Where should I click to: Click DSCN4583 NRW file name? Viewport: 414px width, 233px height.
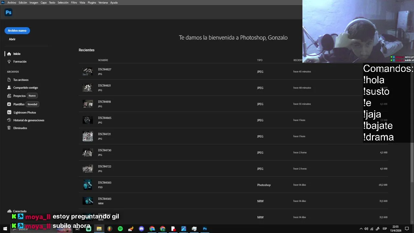[x=104, y=199]
